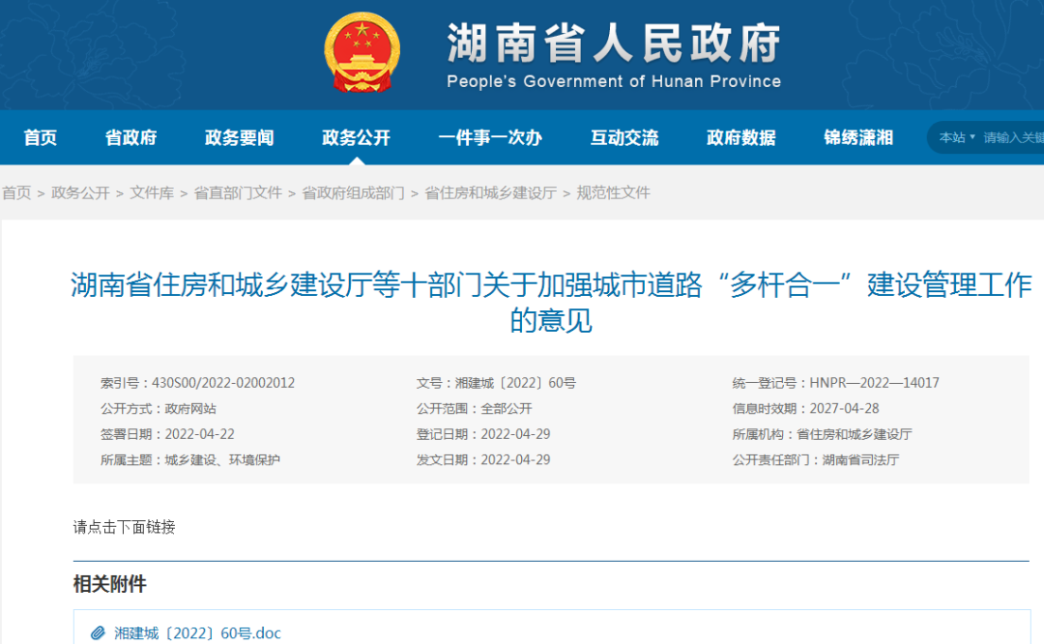Open the 本站 search scope dropdown

(x=957, y=137)
